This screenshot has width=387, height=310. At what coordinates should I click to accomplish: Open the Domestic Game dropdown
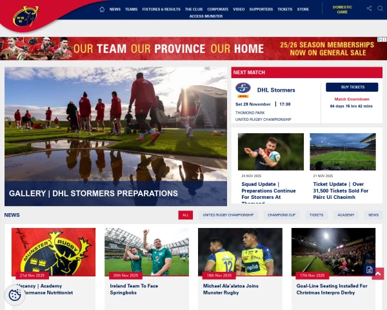(x=342, y=10)
